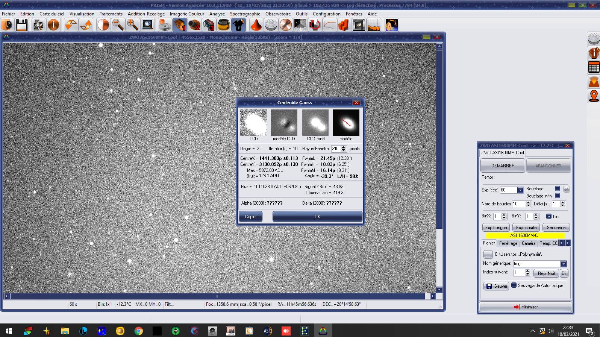Click the calendar grid icon in right sidebar
The width and height of the screenshot is (600, 337).
tap(594, 68)
